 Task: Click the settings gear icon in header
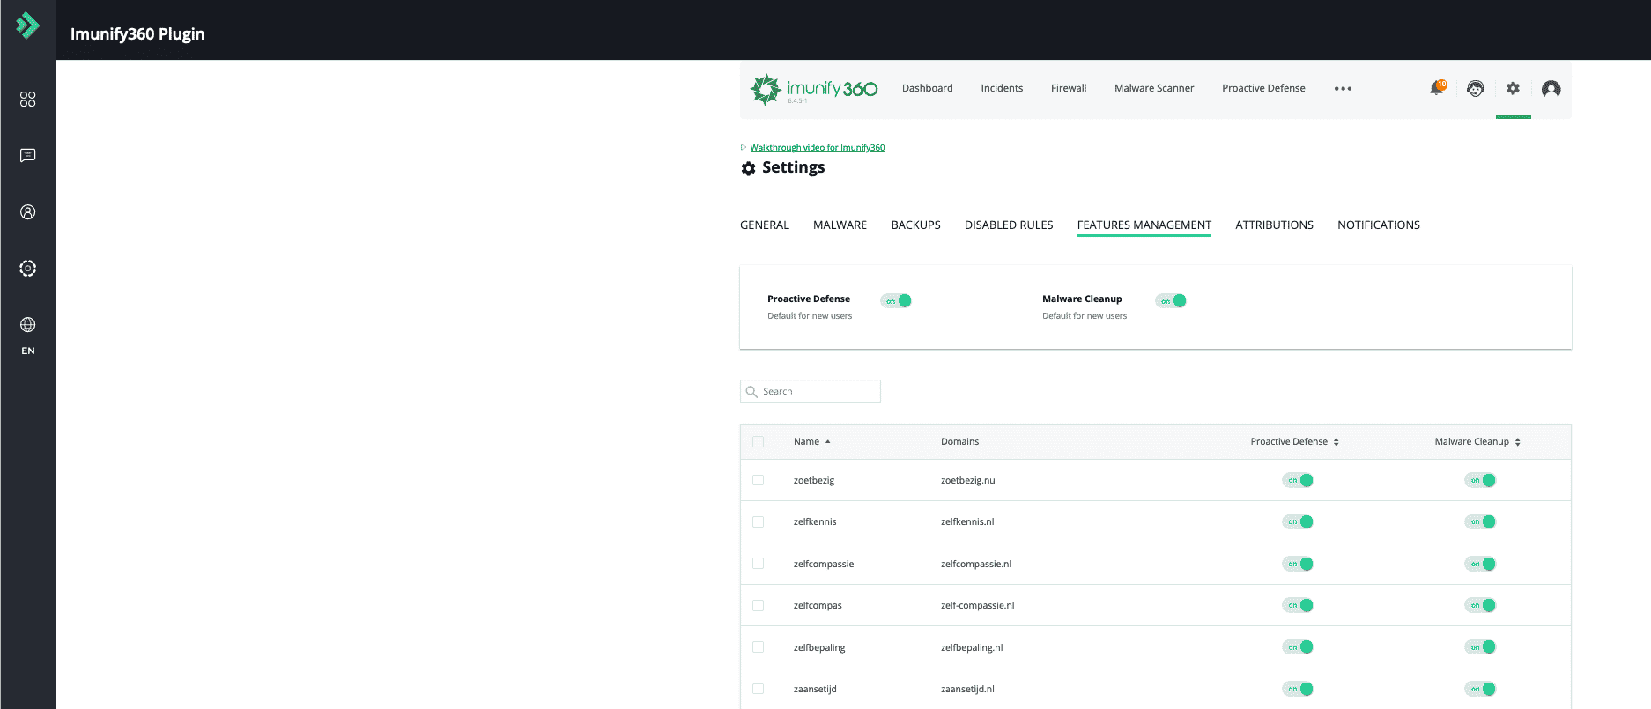tap(1513, 88)
